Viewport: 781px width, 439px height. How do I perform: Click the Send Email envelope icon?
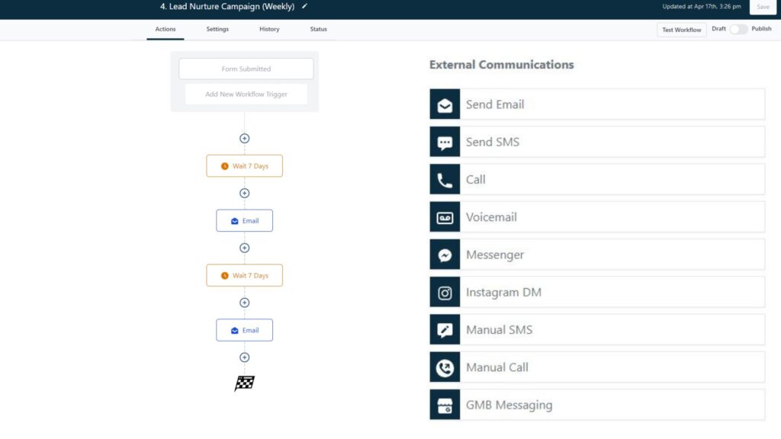coord(445,104)
